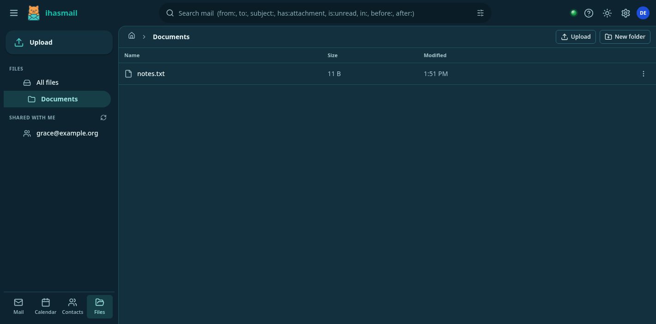Click the green connection status indicator
656x324 pixels.
[574, 13]
